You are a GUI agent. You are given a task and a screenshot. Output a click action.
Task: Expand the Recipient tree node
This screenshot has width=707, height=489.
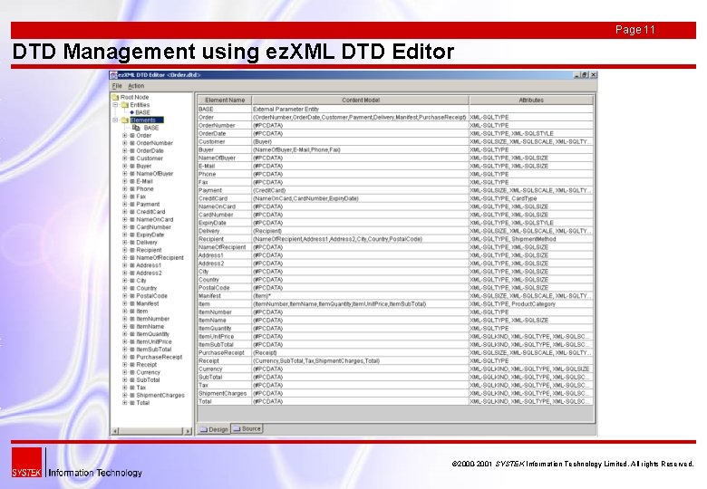(125, 250)
